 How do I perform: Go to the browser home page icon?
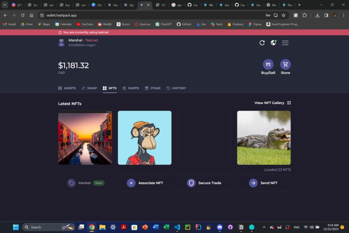coord(31,15)
